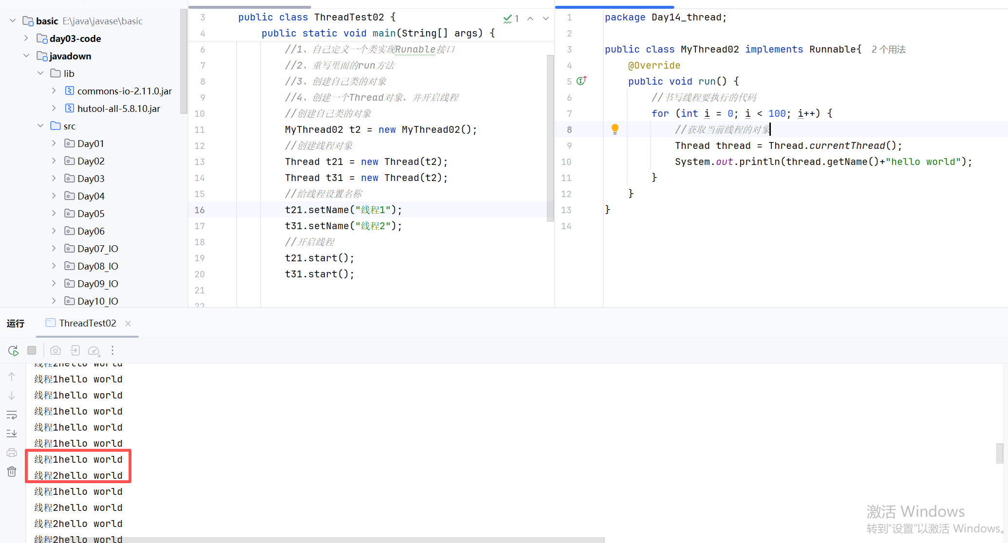
Task: Click the package Day14_thread declaration
Action: (666, 17)
